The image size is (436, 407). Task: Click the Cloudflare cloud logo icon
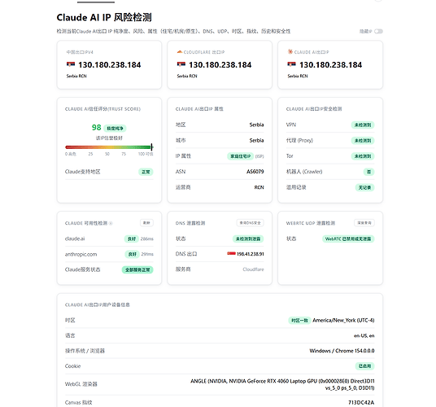pos(180,52)
